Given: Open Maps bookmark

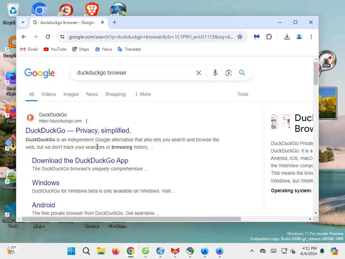Looking at the screenshot, I should point(81,49).
